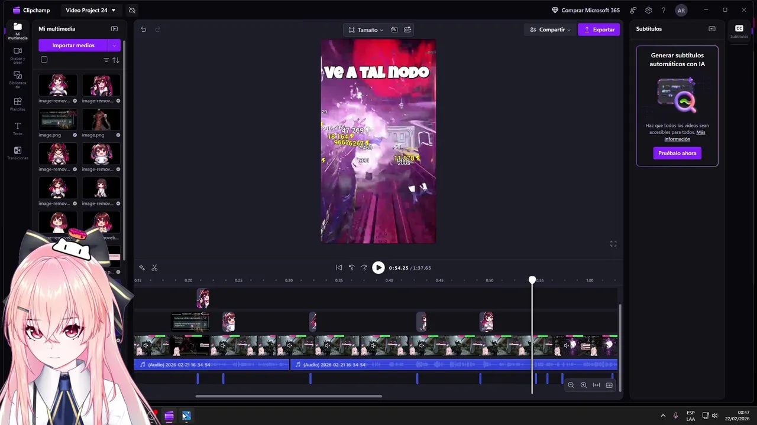The image size is (757, 425).
Task: Tick the select-all media checkbox
Action: (44, 60)
